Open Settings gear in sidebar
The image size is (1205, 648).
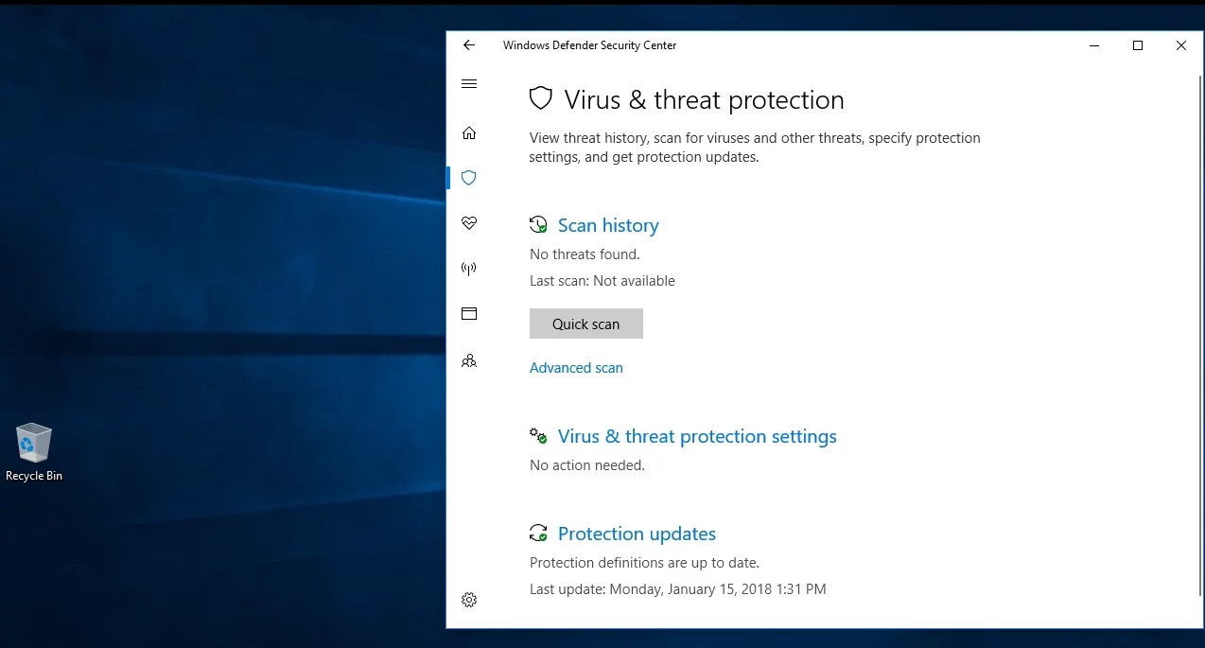[469, 600]
